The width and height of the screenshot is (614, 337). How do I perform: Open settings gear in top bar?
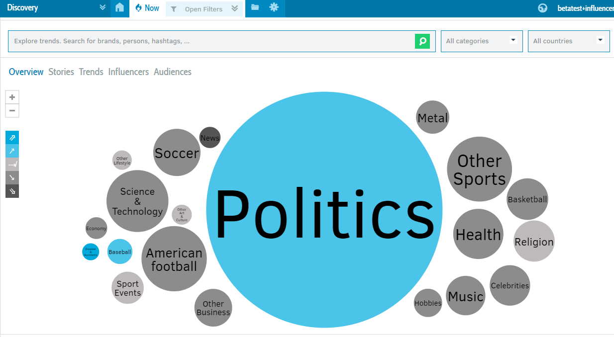(274, 7)
